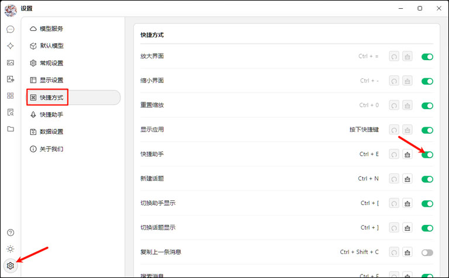
Task: Open the files folder icon in the sidebar
Action: click(x=11, y=128)
